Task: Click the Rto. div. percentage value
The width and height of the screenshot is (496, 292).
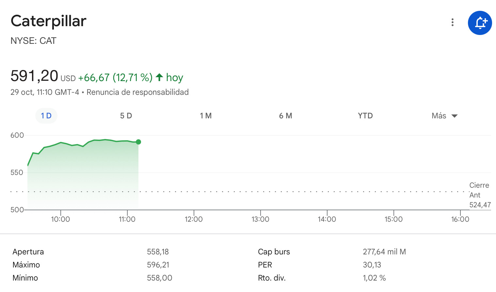Action: click(x=374, y=278)
